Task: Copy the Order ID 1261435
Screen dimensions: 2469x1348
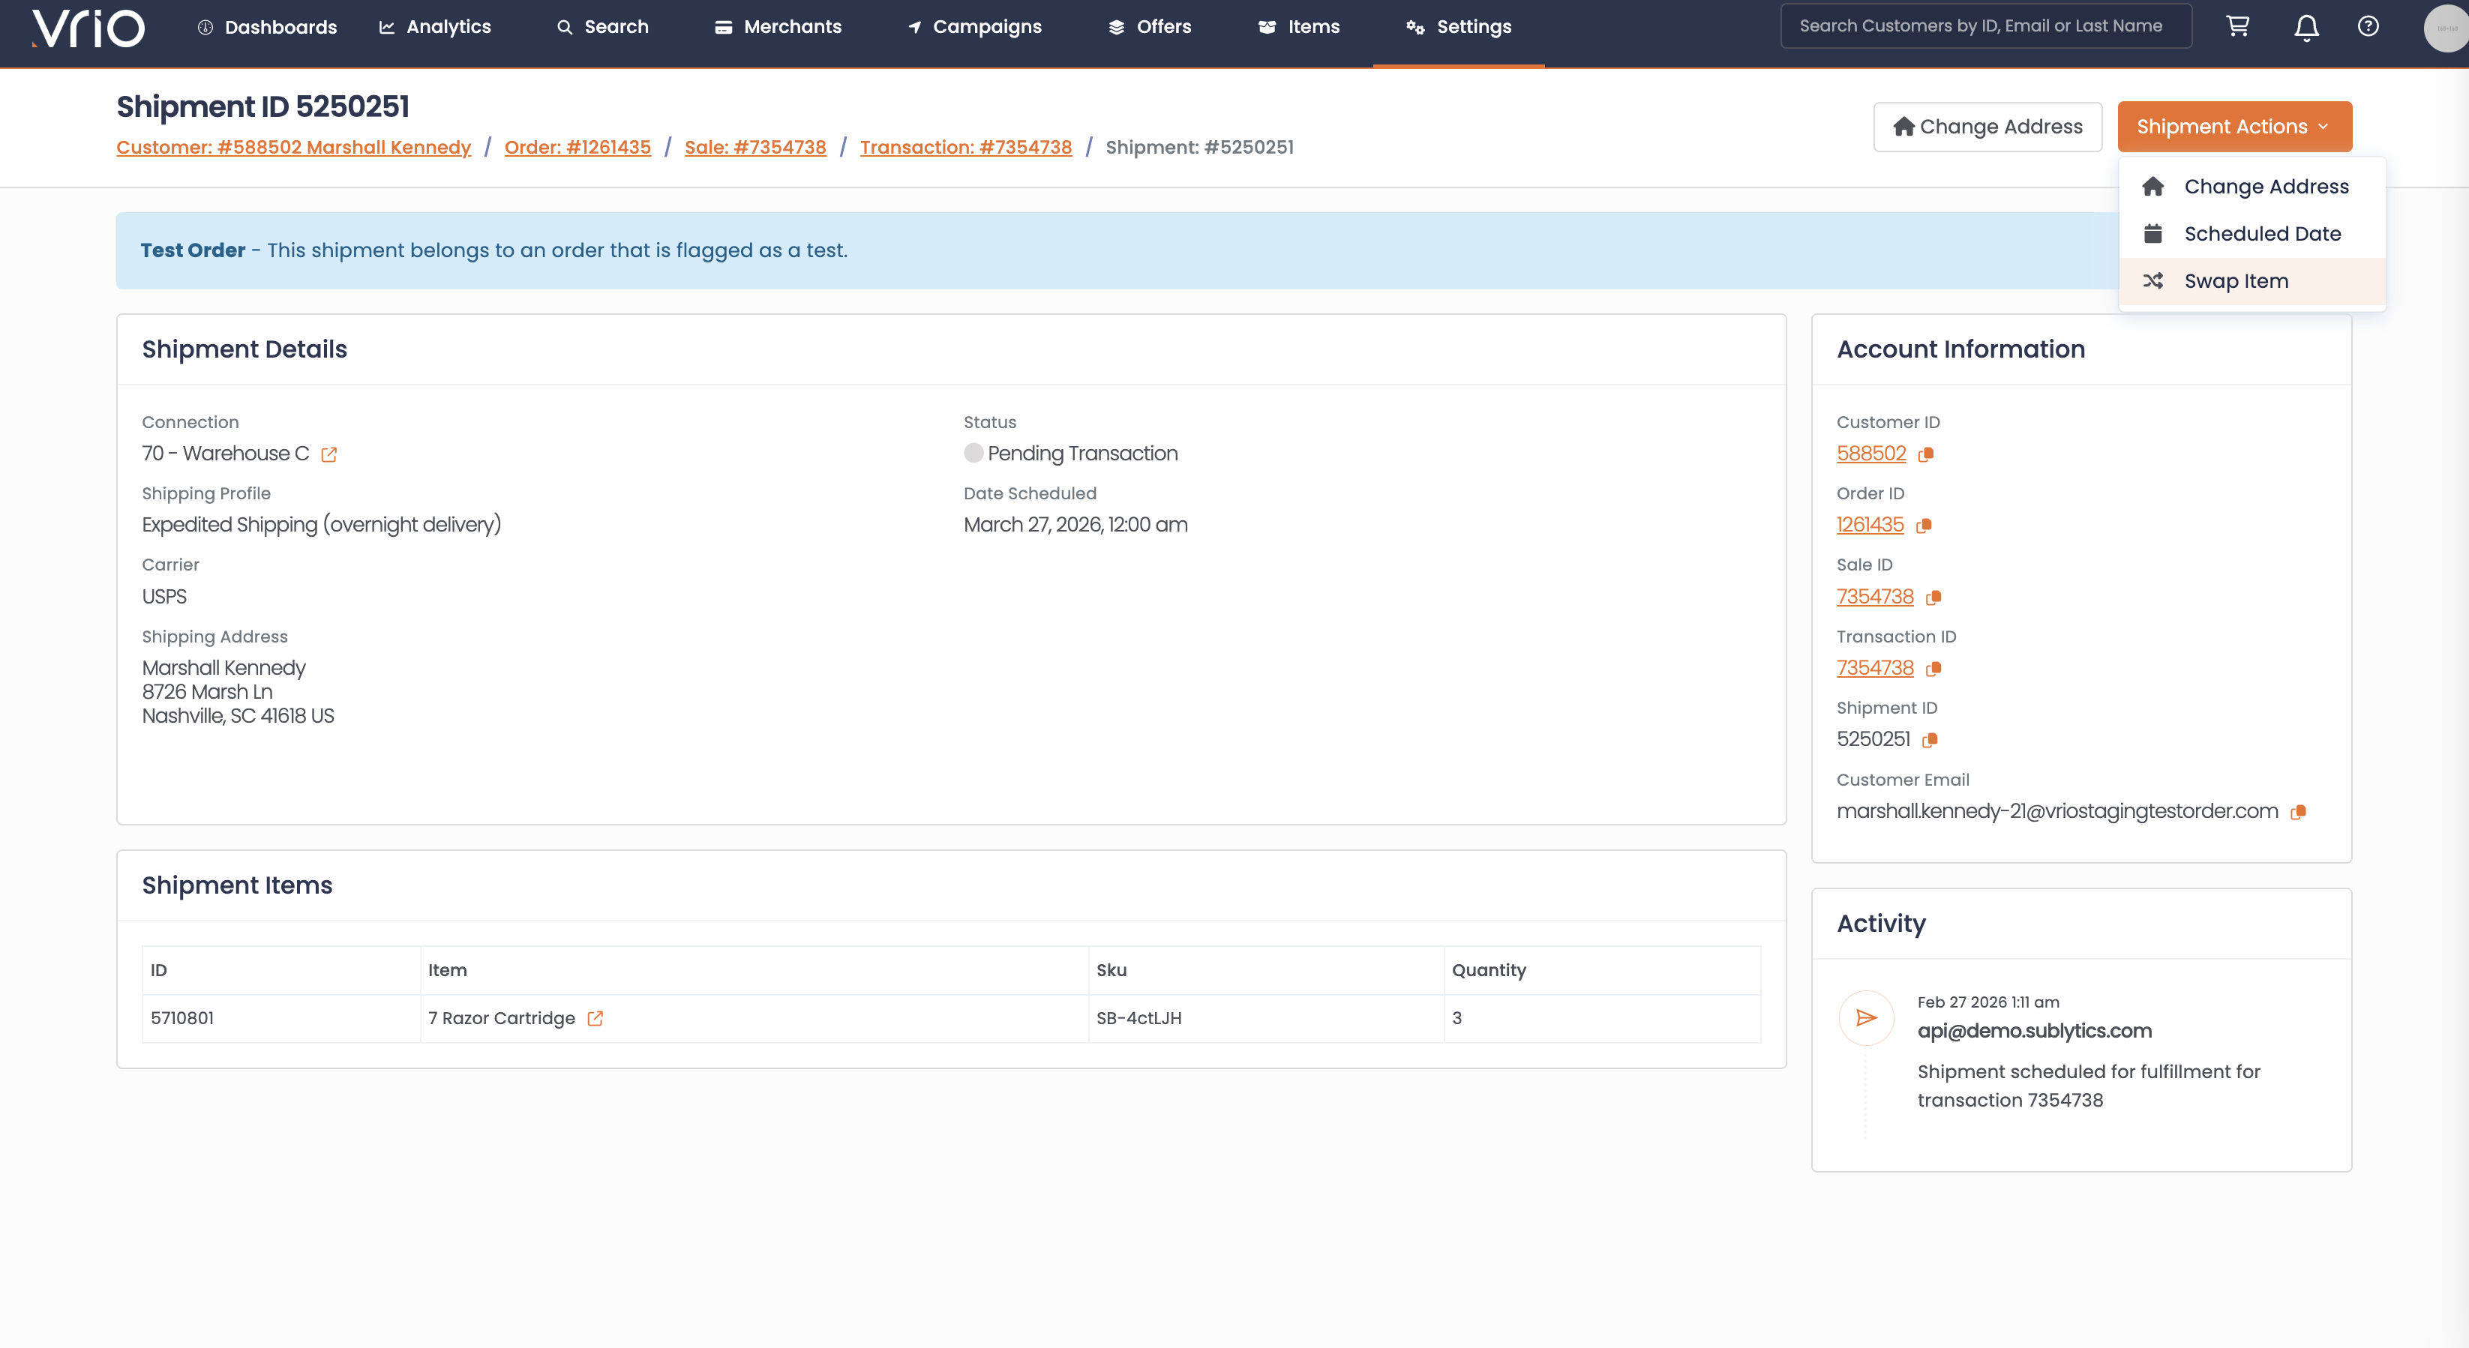Action: click(x=1924, y=526)
